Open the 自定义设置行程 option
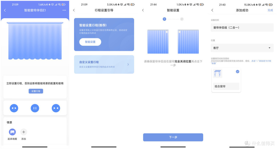Screen dimensions: 277x149 (x=104, y=64)
